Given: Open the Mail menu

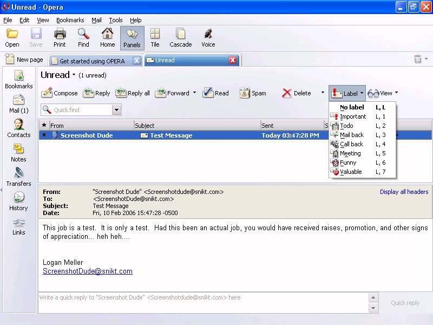Looking at the screenshot, I should tap(96, 20).
